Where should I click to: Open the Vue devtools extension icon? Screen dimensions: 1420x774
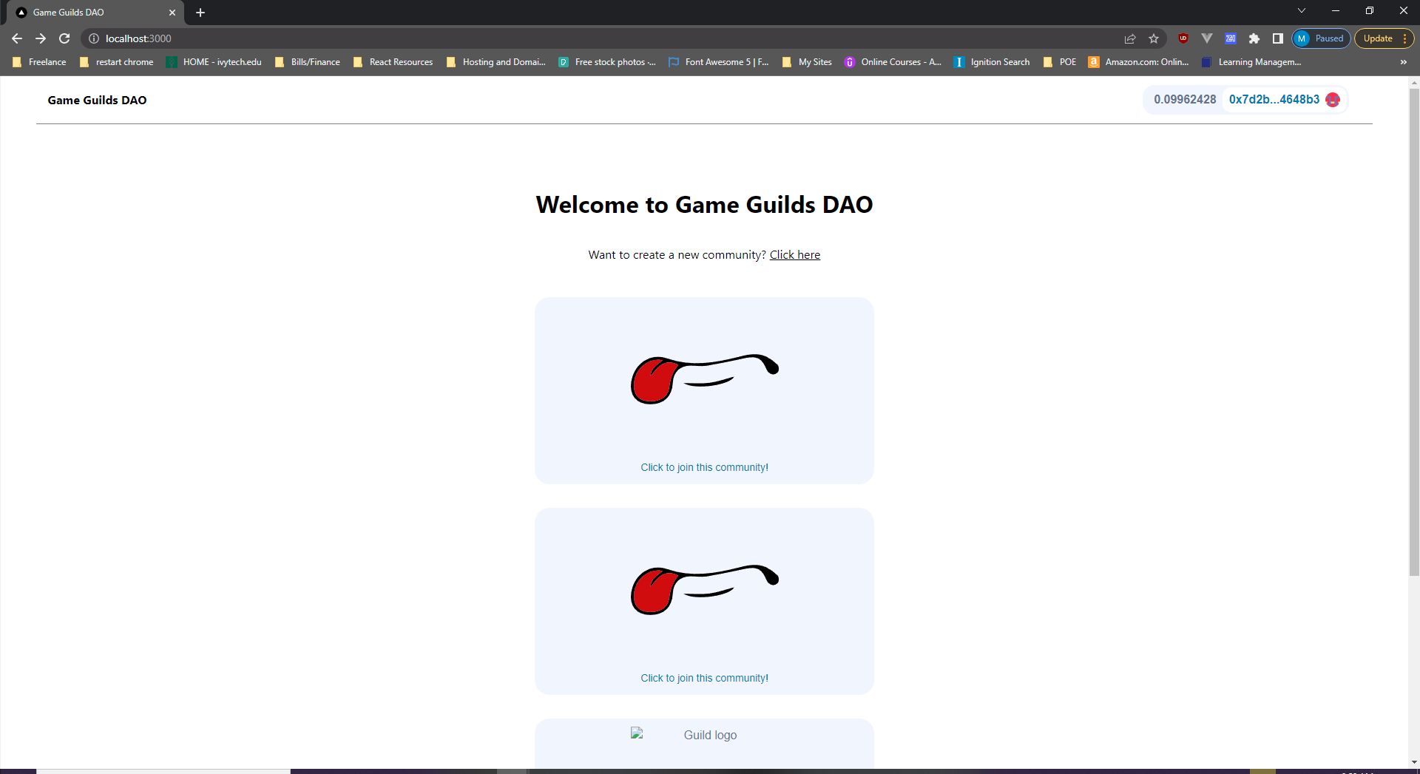[1207, 38]
